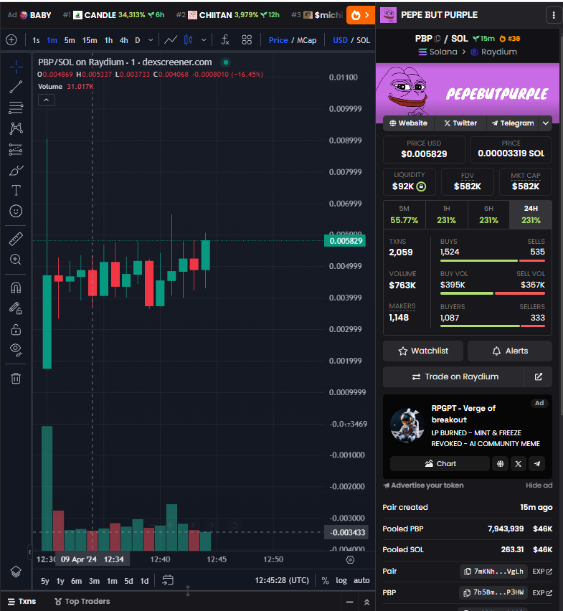Screen dimensions: 563x611
Task: Select the 6H stats tab
Action: (488, 214)
